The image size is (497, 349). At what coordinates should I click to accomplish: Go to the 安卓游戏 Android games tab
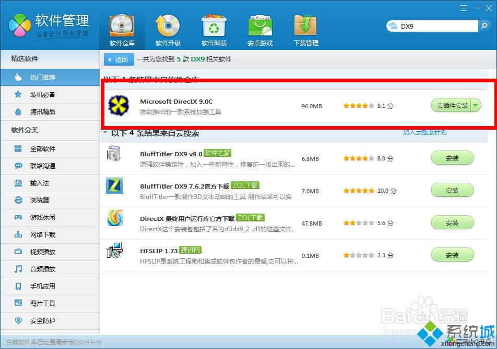tap(260, 31)
